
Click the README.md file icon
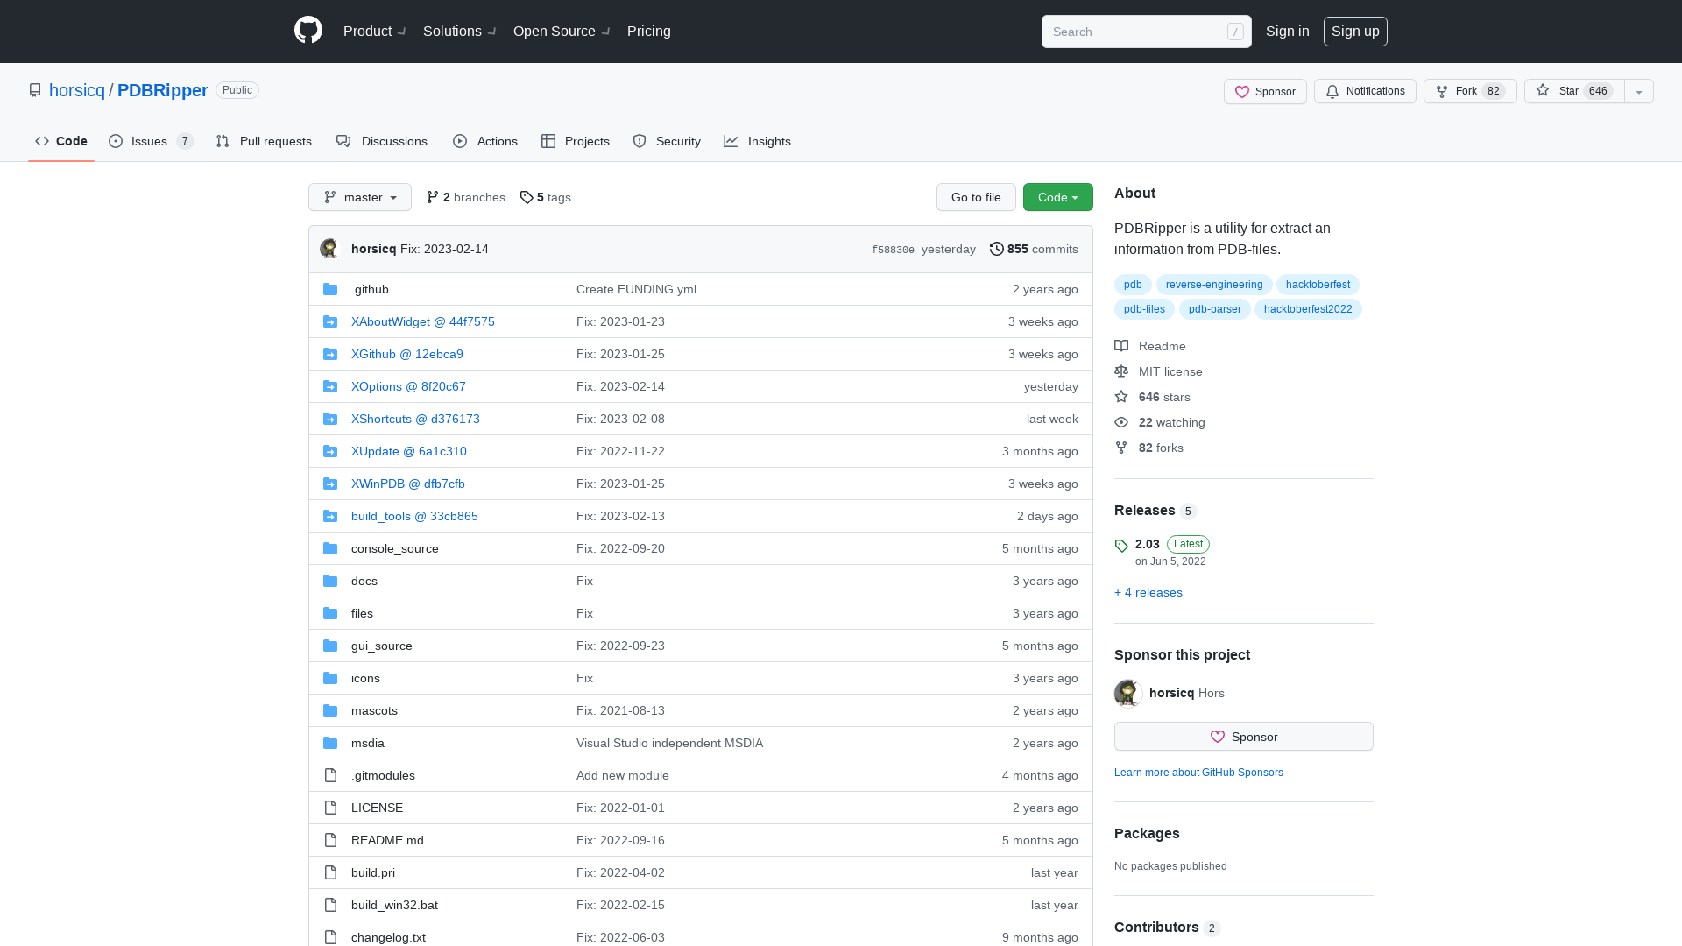(330, 840)
